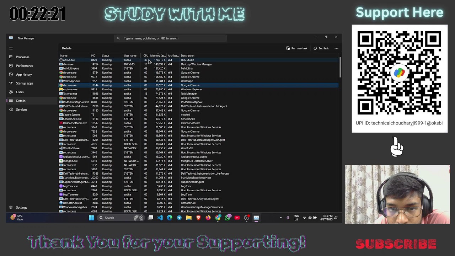The height and width of the screenshot is (256, 455).
Task: Open Microsoft Edge from taskbar
Action: 170,218
